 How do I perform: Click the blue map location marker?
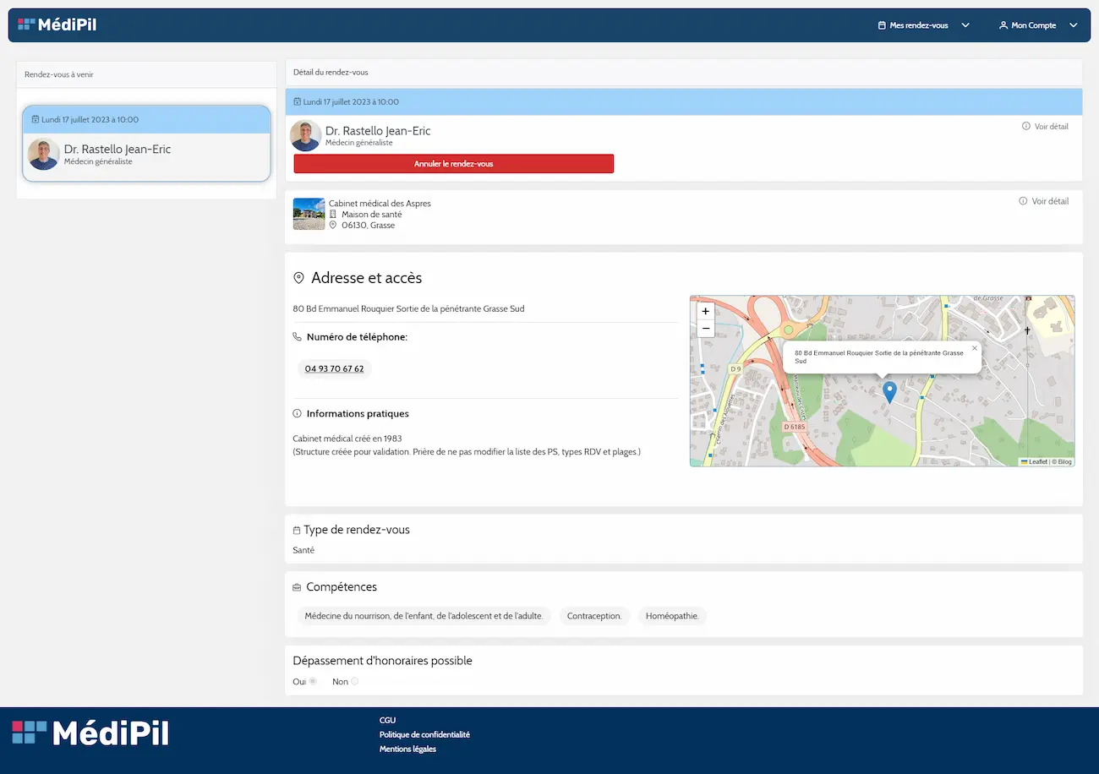tap(889, 391)
